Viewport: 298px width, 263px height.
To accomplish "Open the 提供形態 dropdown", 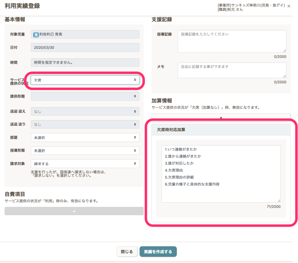I will 85,96.
